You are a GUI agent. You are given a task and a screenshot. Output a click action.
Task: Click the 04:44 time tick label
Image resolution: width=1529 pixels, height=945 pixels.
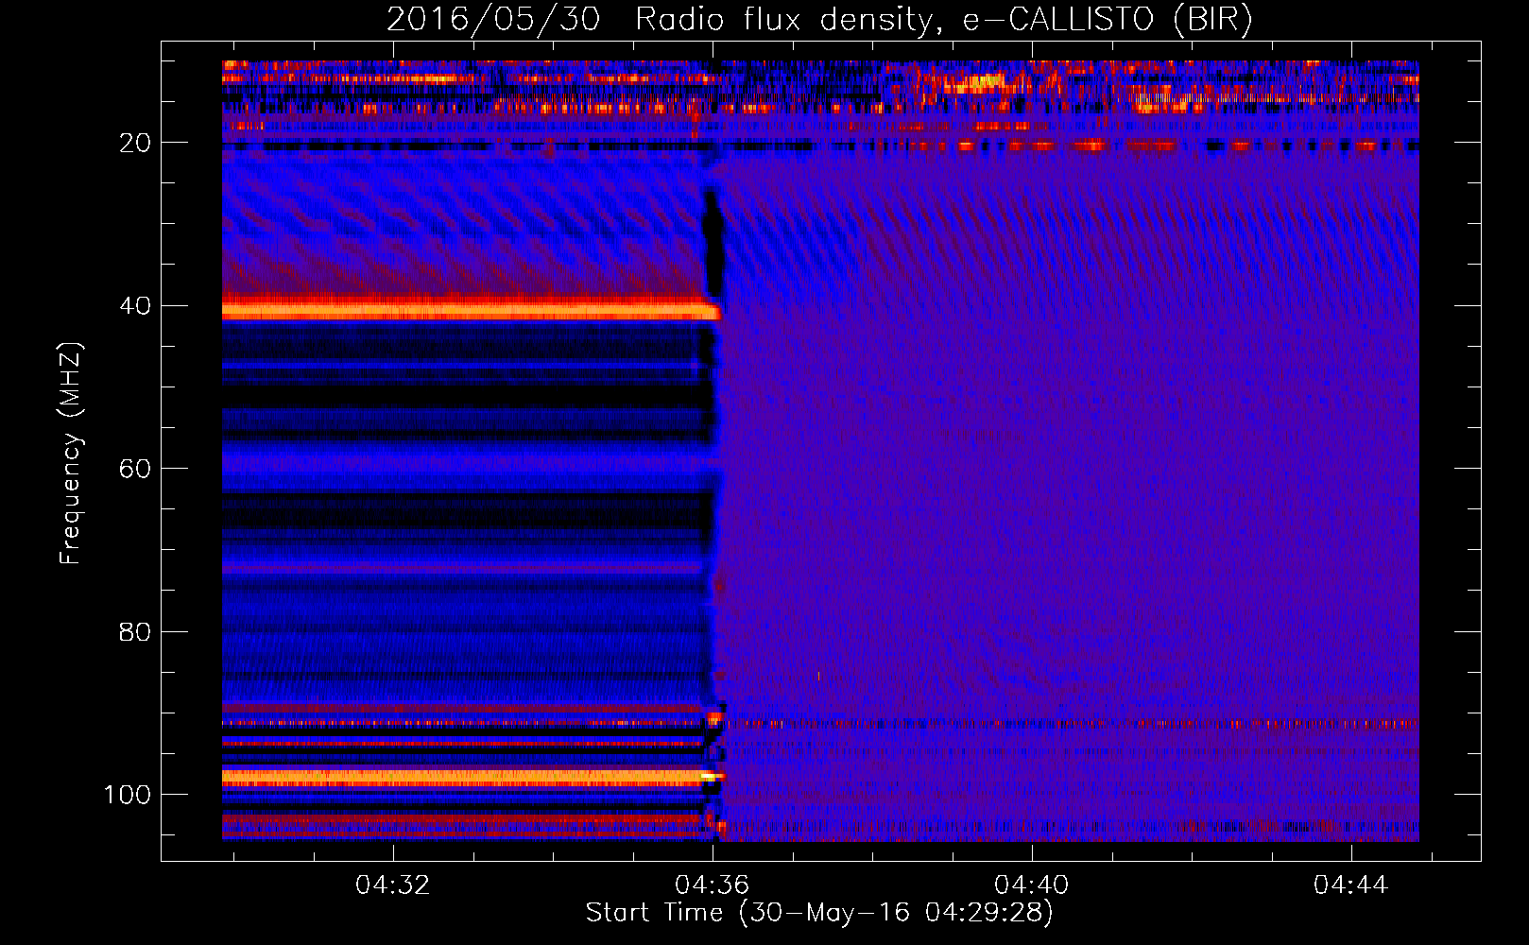(x=1350, y=885)
